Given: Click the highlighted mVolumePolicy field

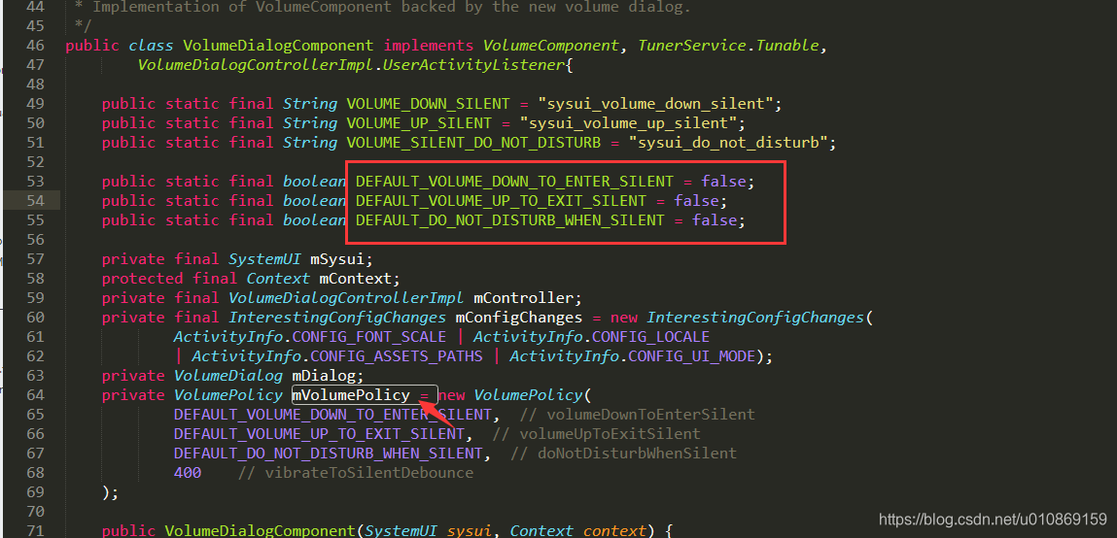Looking at the screenshot, I should (x=351, y=395).
